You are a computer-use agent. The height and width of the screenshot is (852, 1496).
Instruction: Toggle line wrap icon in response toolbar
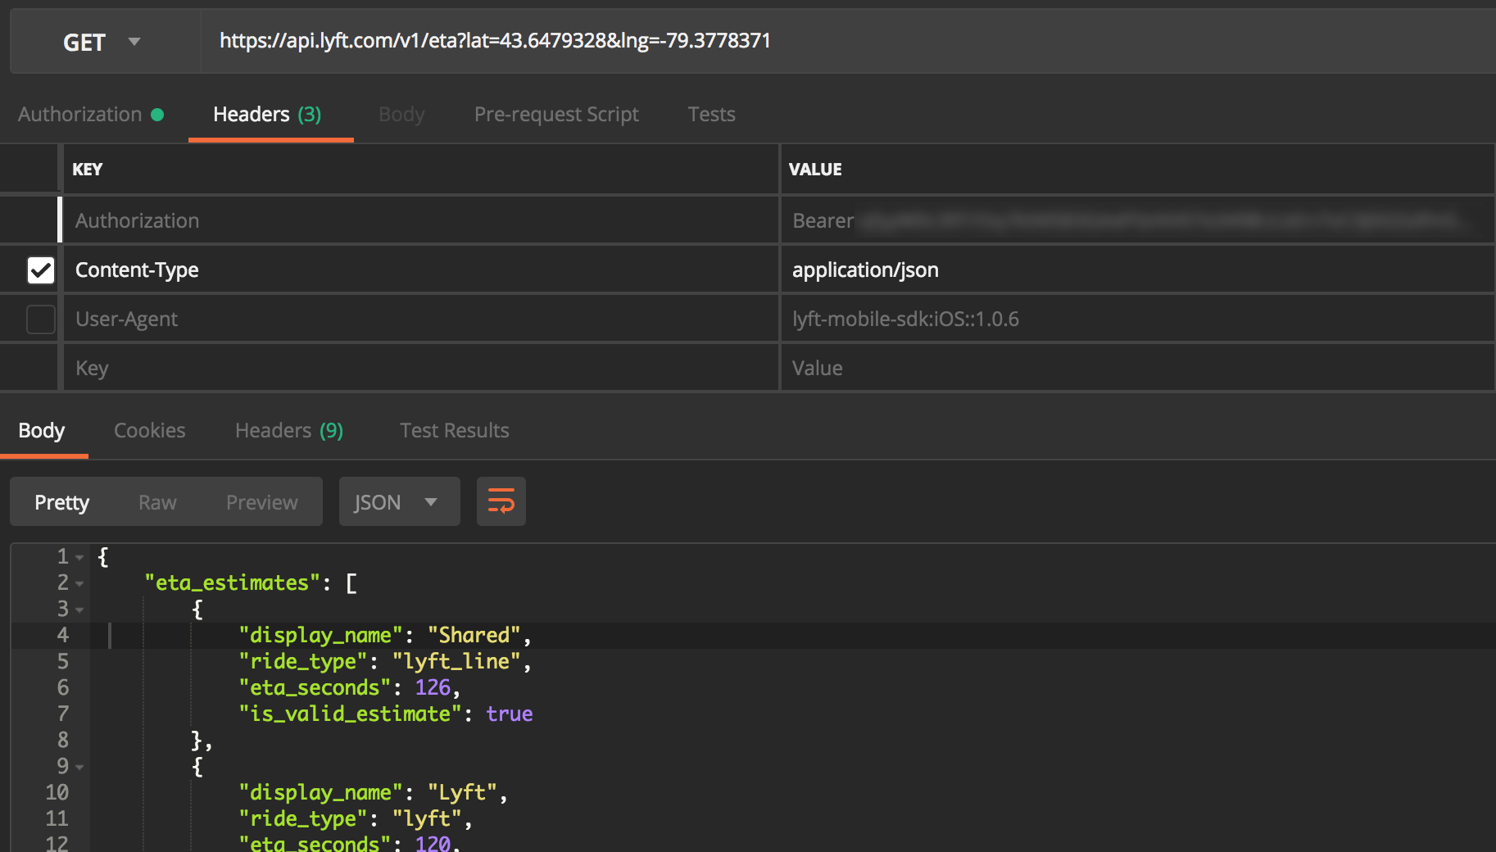coord(501,501)
